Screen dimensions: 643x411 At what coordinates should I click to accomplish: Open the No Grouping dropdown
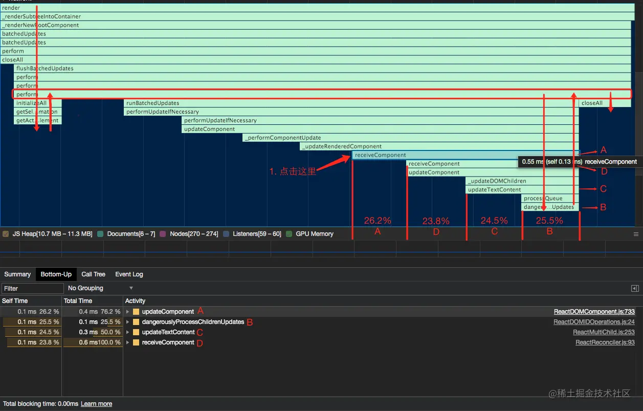click(x=100, y=288)
